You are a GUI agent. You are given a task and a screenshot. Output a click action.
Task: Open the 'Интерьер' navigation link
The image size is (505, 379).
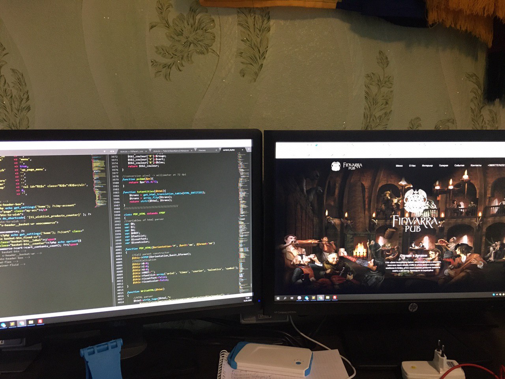coord(427,166)
